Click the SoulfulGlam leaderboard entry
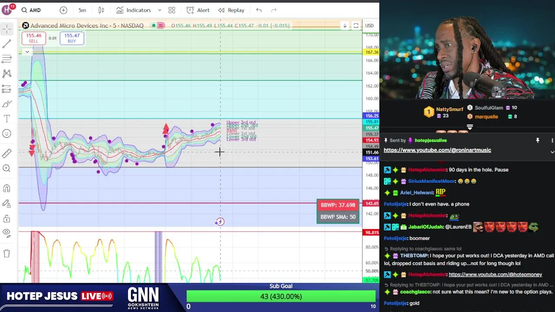The image size is (555, 312). pyautogui.click(x=489, y=108)
